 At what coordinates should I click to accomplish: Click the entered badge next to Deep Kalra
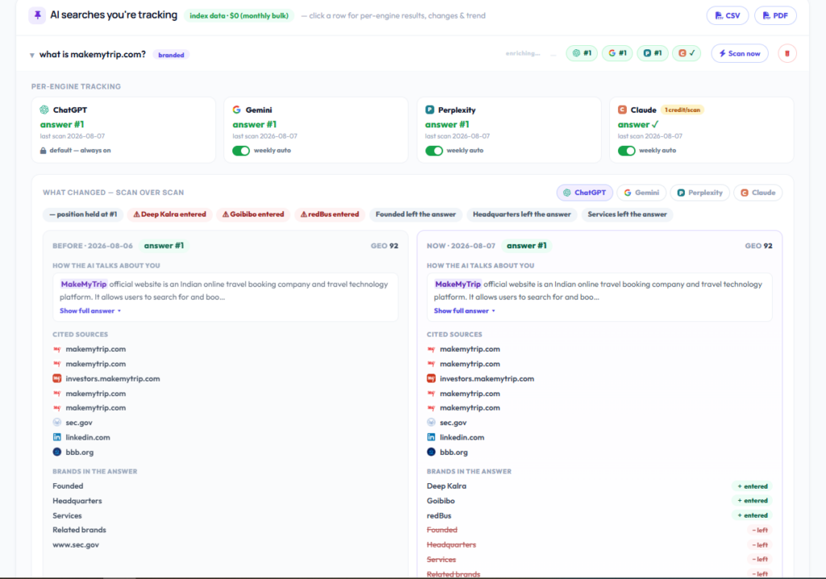(753, 486)
